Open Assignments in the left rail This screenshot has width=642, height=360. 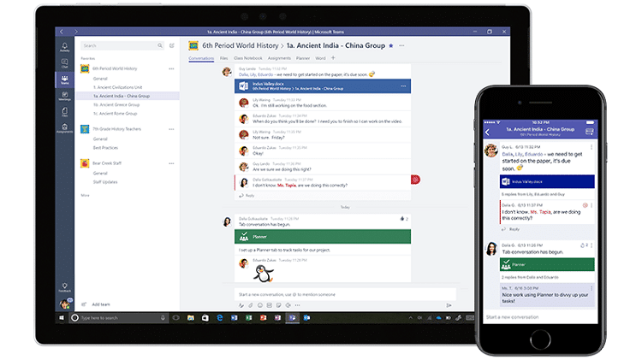click(65, 128)
